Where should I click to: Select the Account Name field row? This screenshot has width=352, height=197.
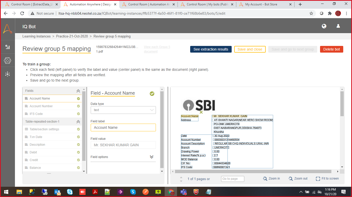point(52,98)
